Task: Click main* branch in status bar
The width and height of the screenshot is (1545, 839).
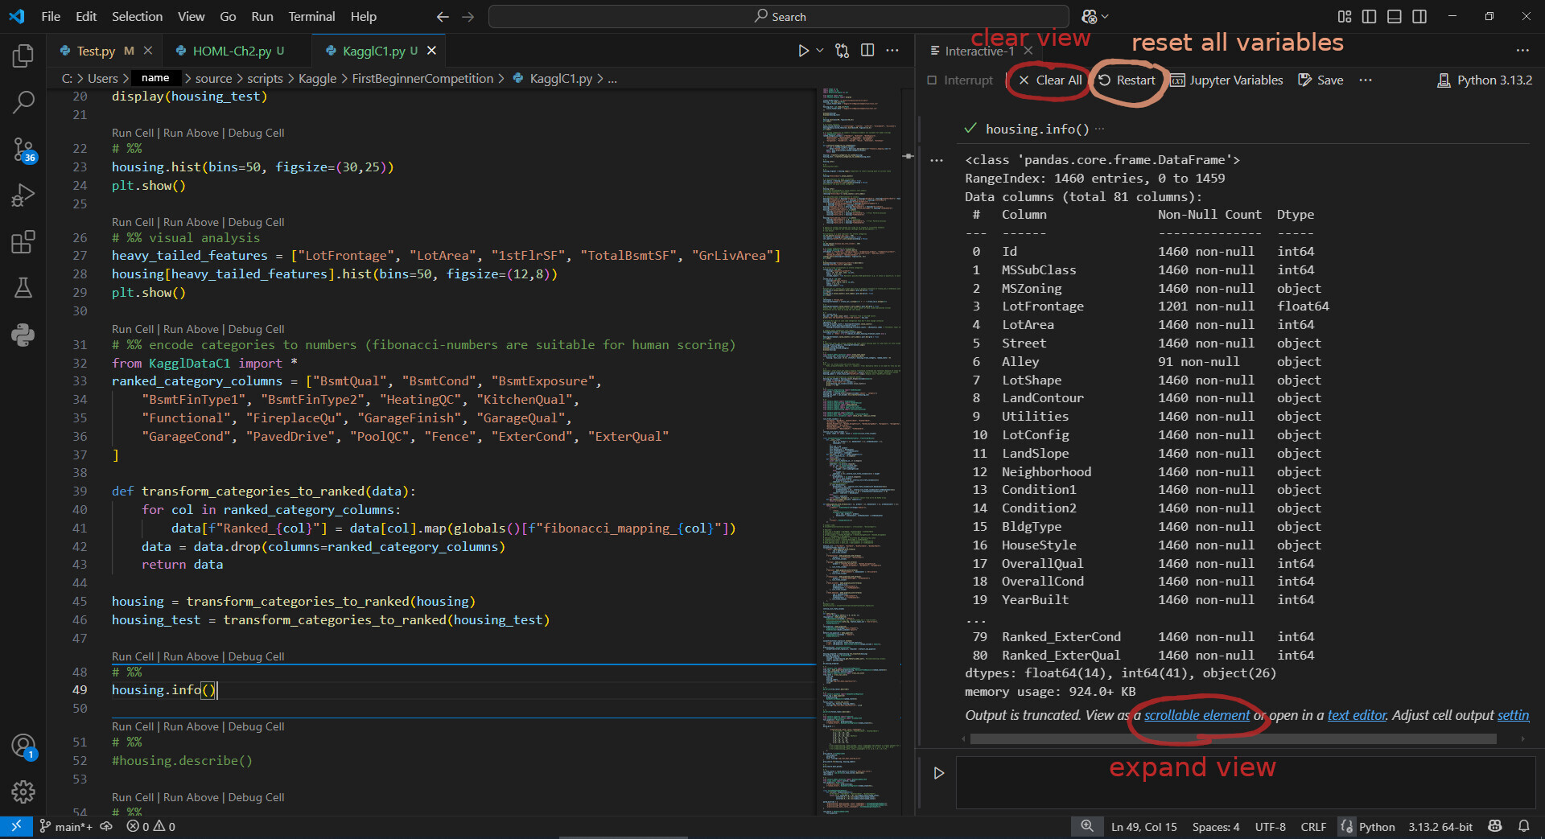Action: pyautogui.click(x=66, y=826)
